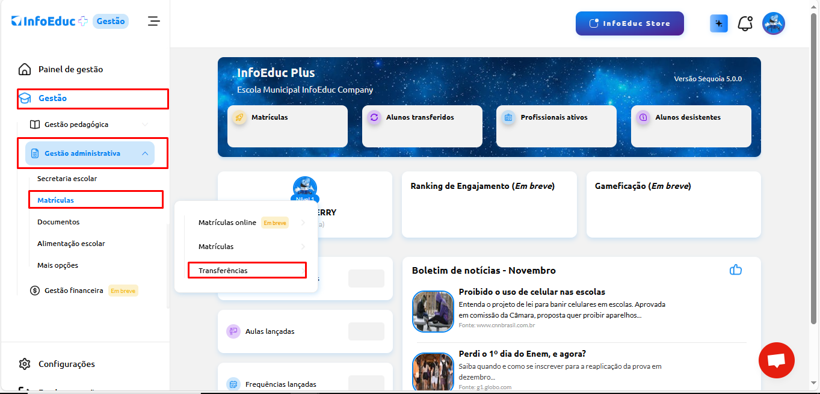Collapse Gestão administrativa chevron
The width and height of the screenshot is (820, 394).
(x=145, y=153)
